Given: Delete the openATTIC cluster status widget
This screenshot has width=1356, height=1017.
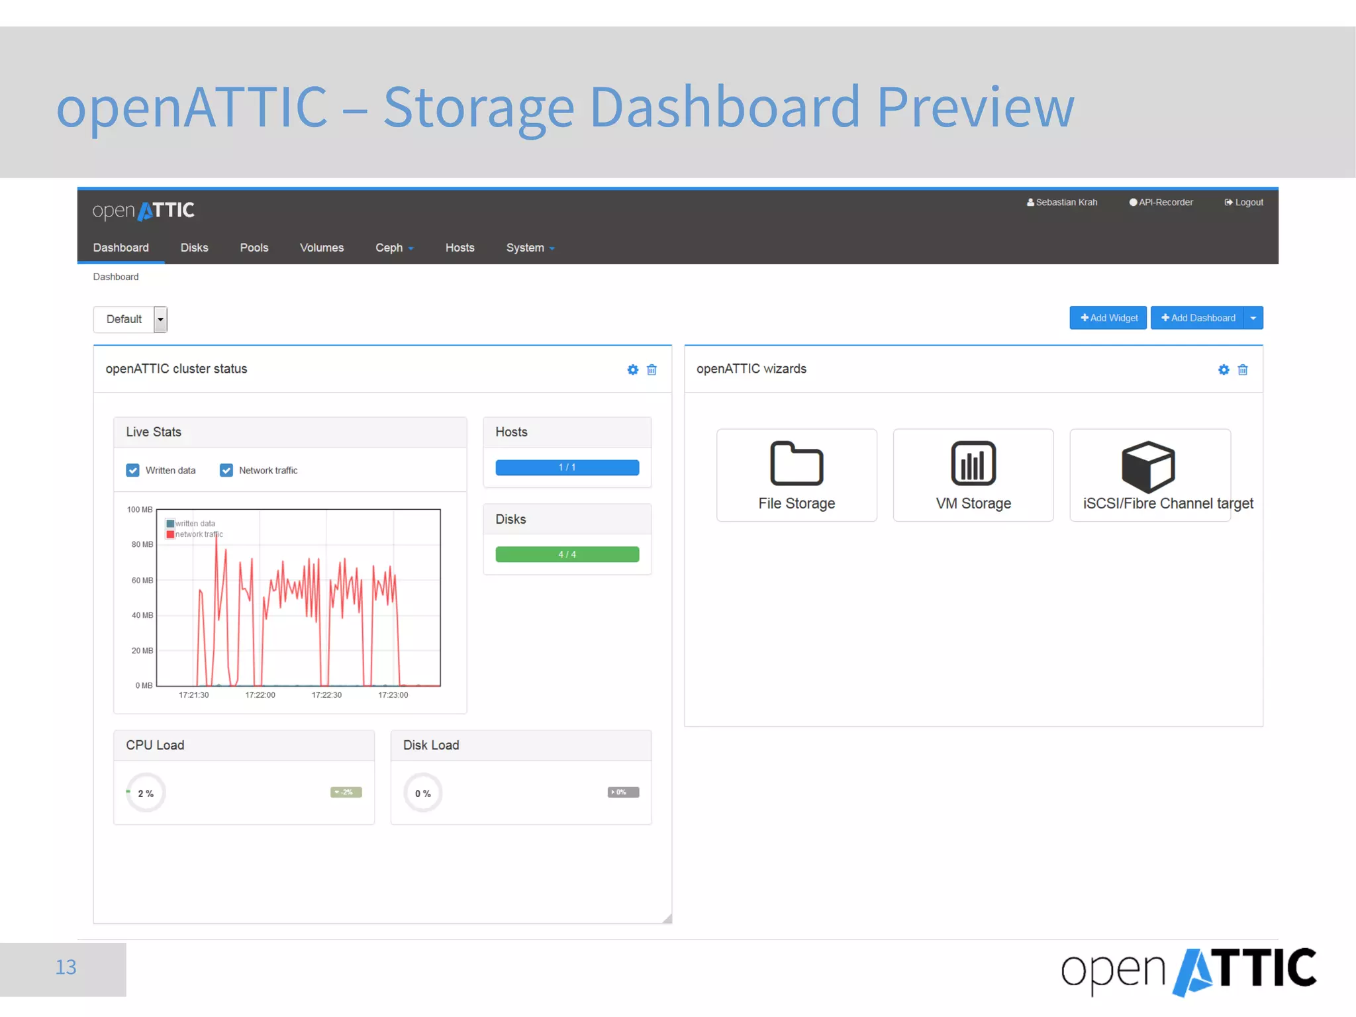Looking at the screenshot, I should (652, 369).
